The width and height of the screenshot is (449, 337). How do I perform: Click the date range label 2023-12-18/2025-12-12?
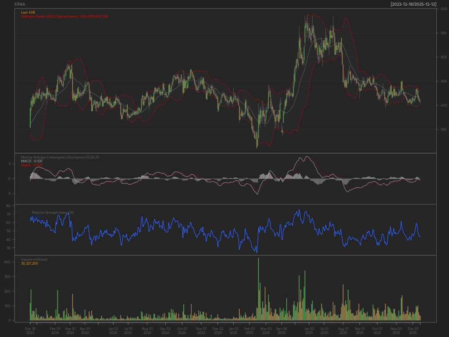tap(413, 4)
